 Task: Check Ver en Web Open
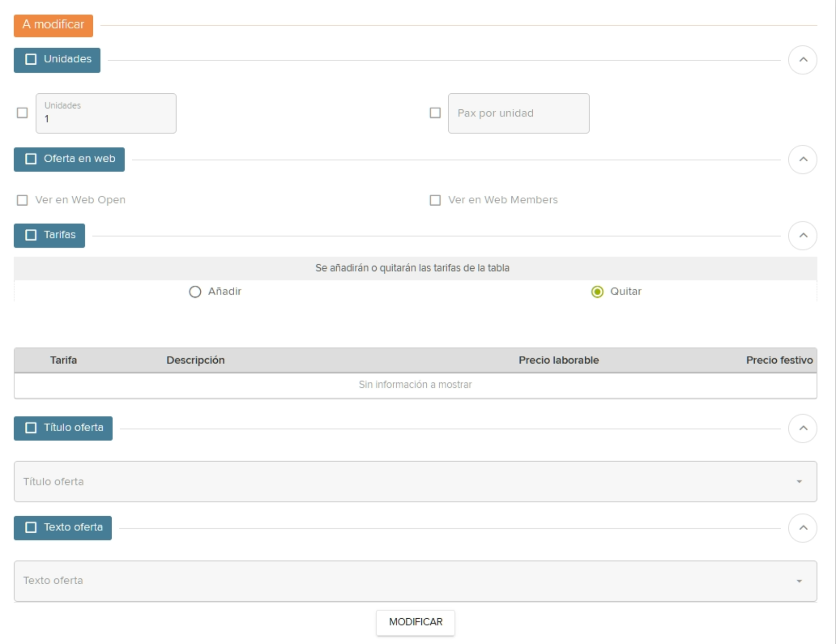22,200
